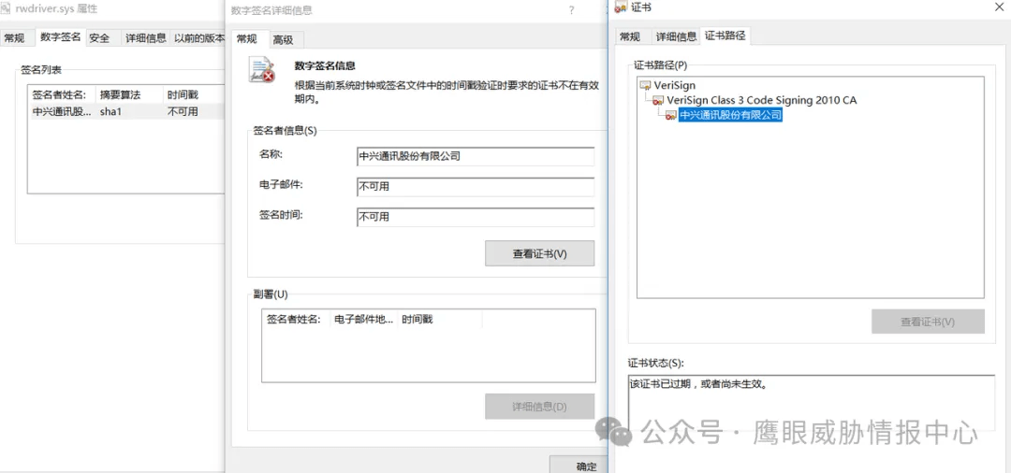Screen dimensions: 1011x473
Task: Click 不可用 timestamp cell in signature list
Action: pos(183,111)
